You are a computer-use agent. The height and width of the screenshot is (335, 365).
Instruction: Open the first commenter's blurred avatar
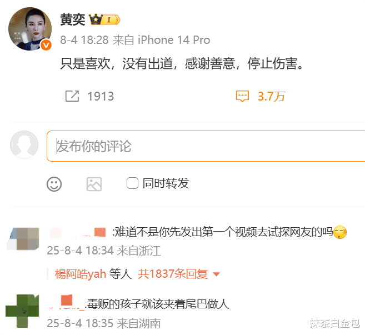click(x=23, y=239)
